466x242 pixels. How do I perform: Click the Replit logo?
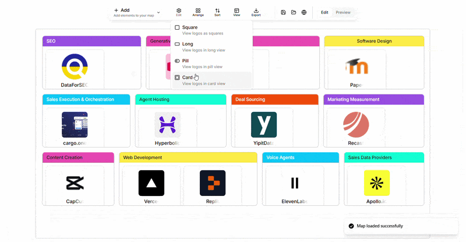(213, 183)
